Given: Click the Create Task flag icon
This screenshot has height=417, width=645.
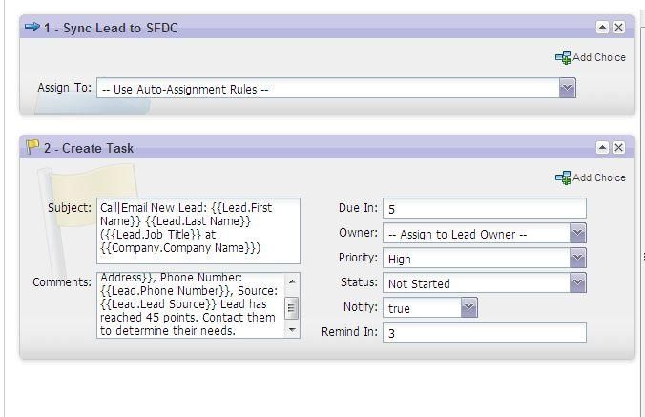Looking at the screenshot, I should (32, 148).
